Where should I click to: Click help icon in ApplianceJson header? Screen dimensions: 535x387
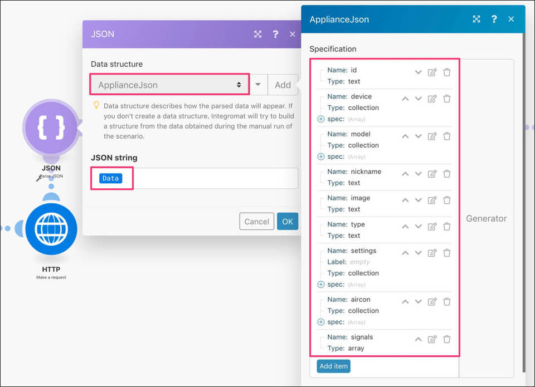click(x=494, y=19)
